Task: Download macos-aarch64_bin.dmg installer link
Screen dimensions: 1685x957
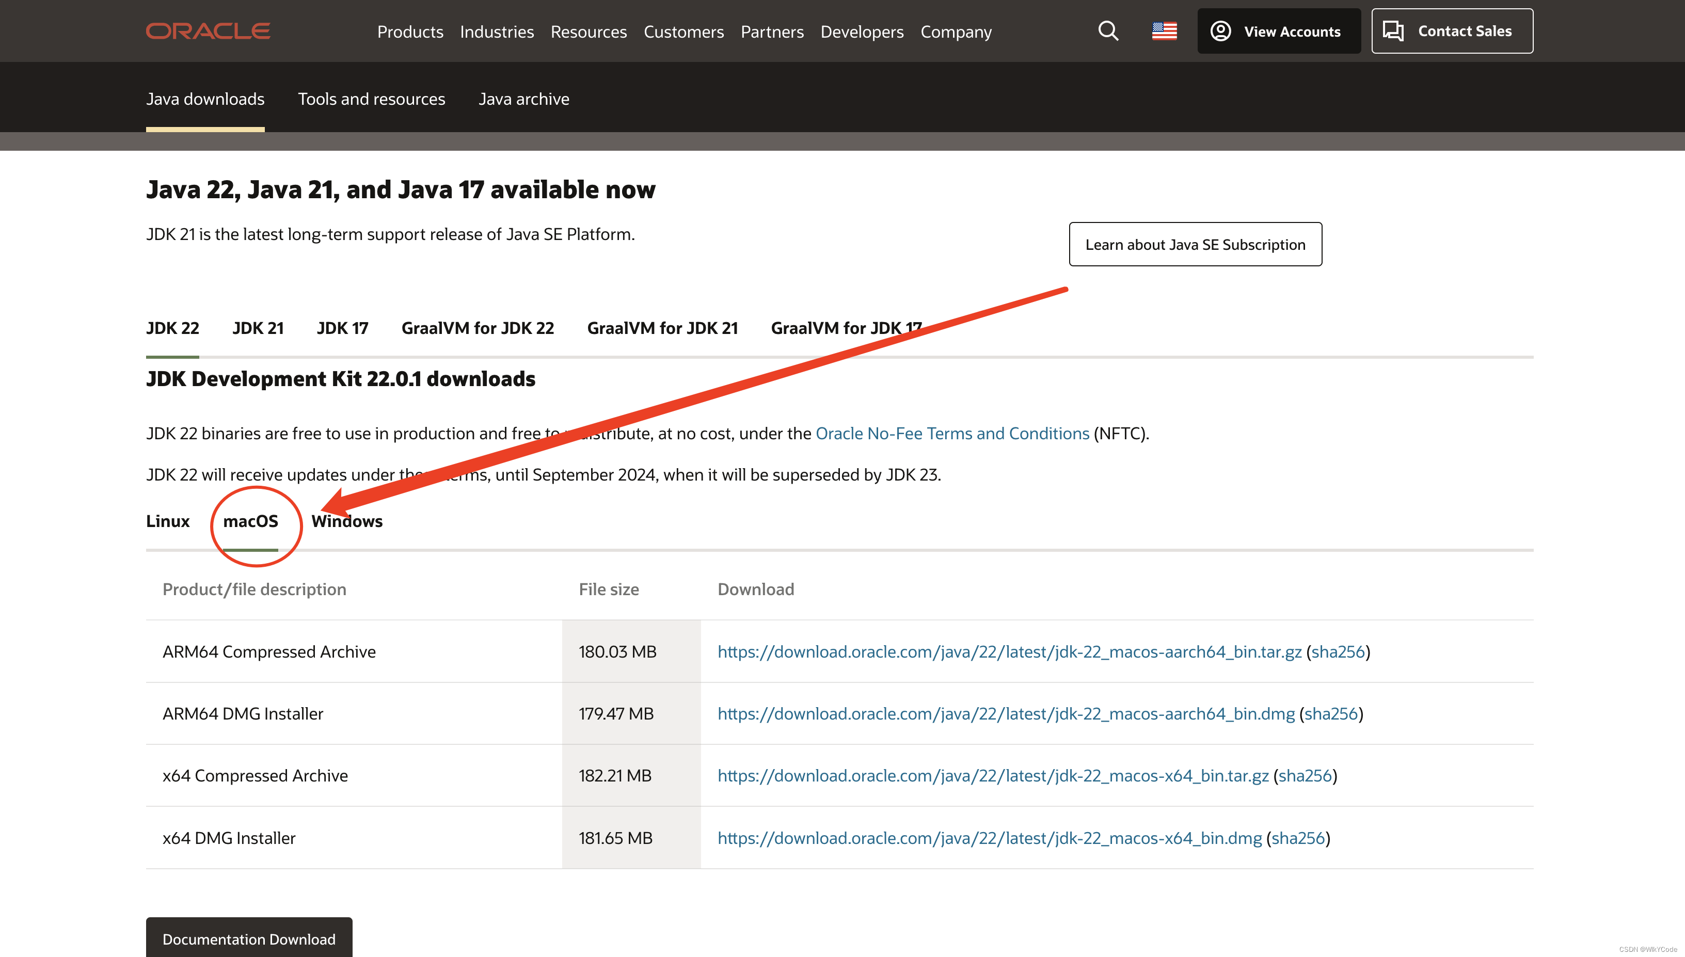Action: pyautogui.click(x=1006, y=714)
